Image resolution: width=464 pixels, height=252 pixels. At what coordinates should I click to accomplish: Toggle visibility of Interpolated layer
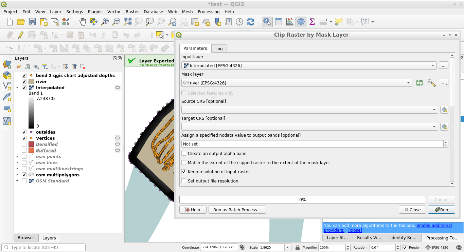(x=24, y=88)
